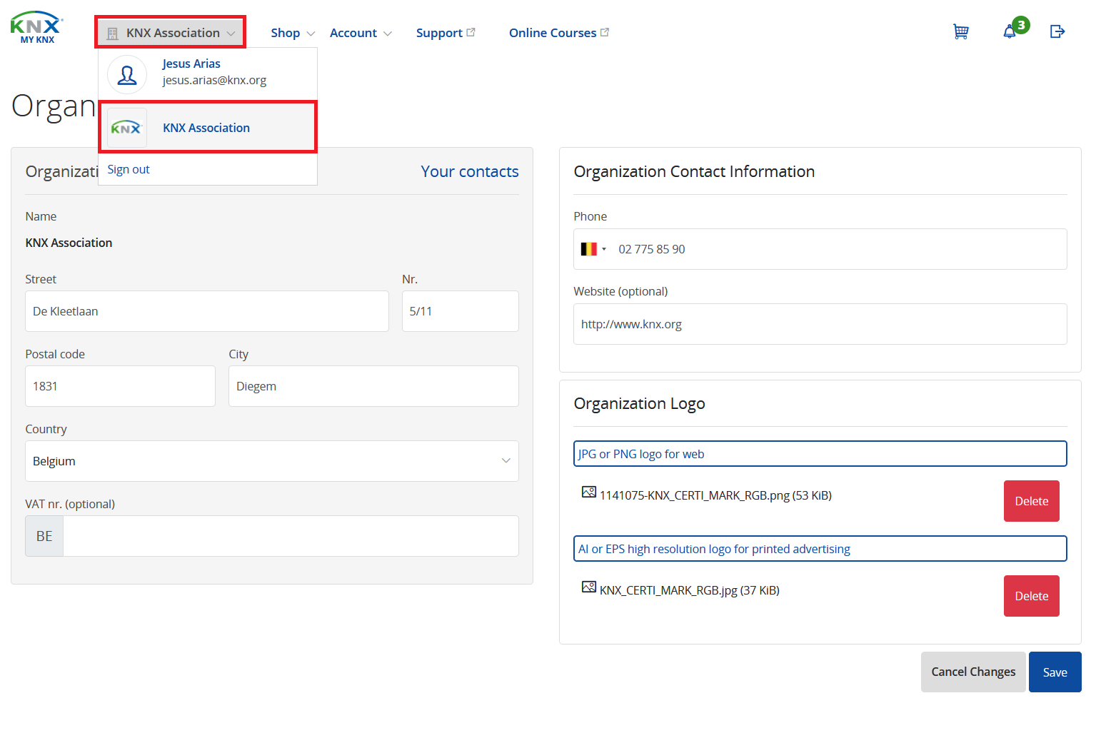Open the Support external link

click(446, 33)
